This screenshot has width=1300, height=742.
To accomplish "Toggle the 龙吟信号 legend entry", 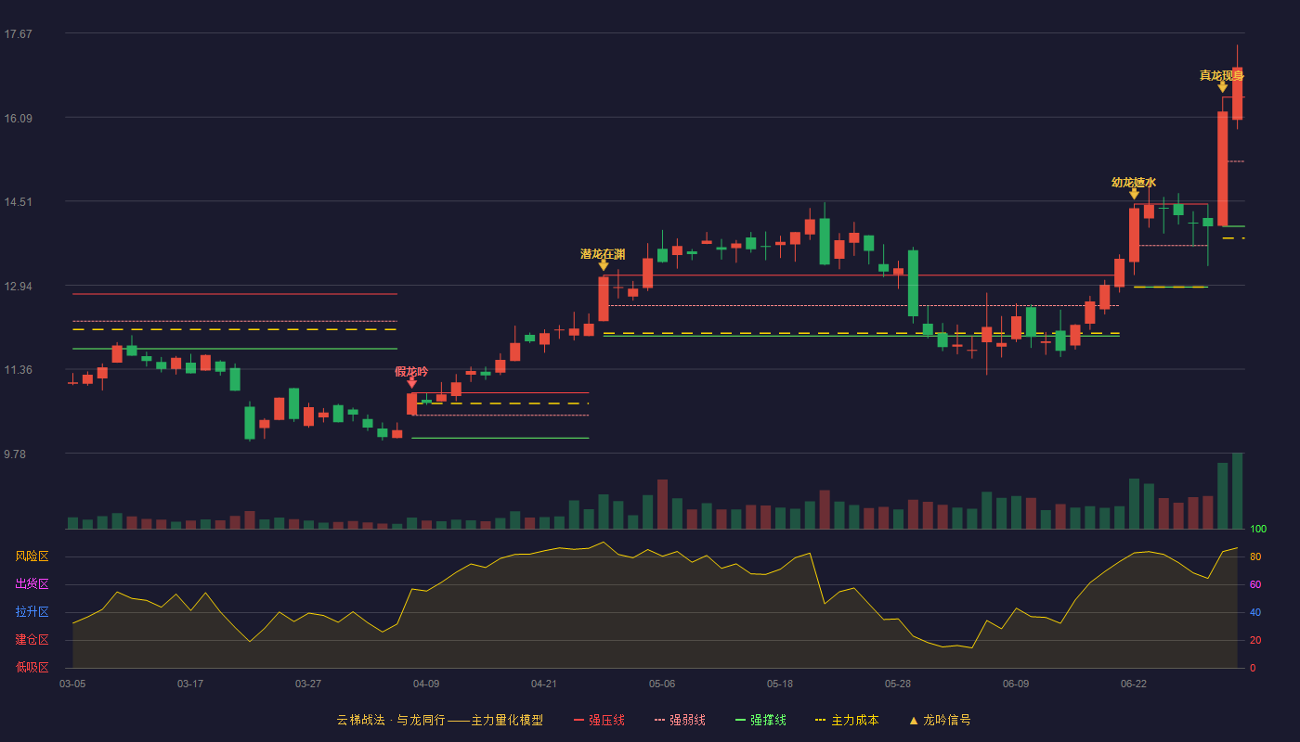I will click(940, 720).
